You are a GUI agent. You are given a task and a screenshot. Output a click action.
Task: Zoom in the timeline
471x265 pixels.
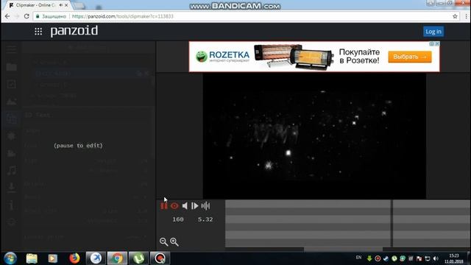[x=174, y=241]
